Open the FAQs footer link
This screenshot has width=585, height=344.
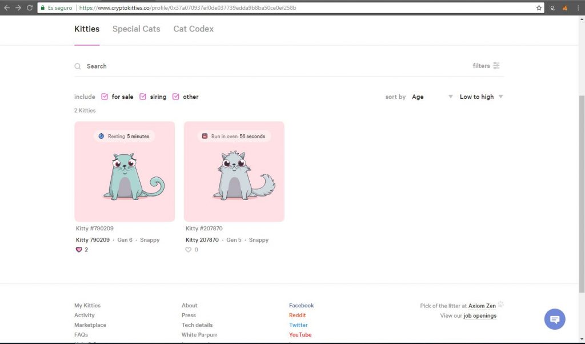[81, 335]
